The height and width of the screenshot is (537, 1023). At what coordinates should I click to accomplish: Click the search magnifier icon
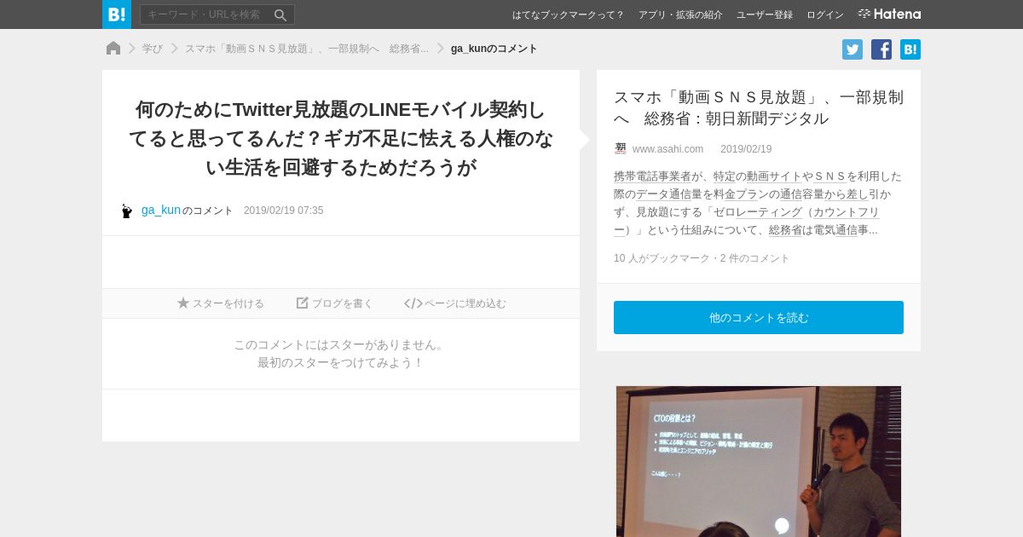tap(280, 14)
